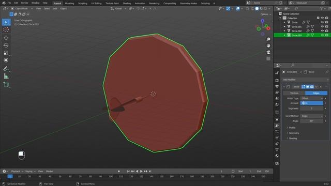Open the Object Data properties tab
Image resolution: width=331 pixels, height=186 pixels.
click(277, 150)
